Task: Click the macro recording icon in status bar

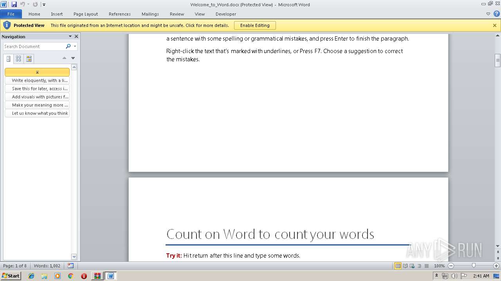Action: 70,266
